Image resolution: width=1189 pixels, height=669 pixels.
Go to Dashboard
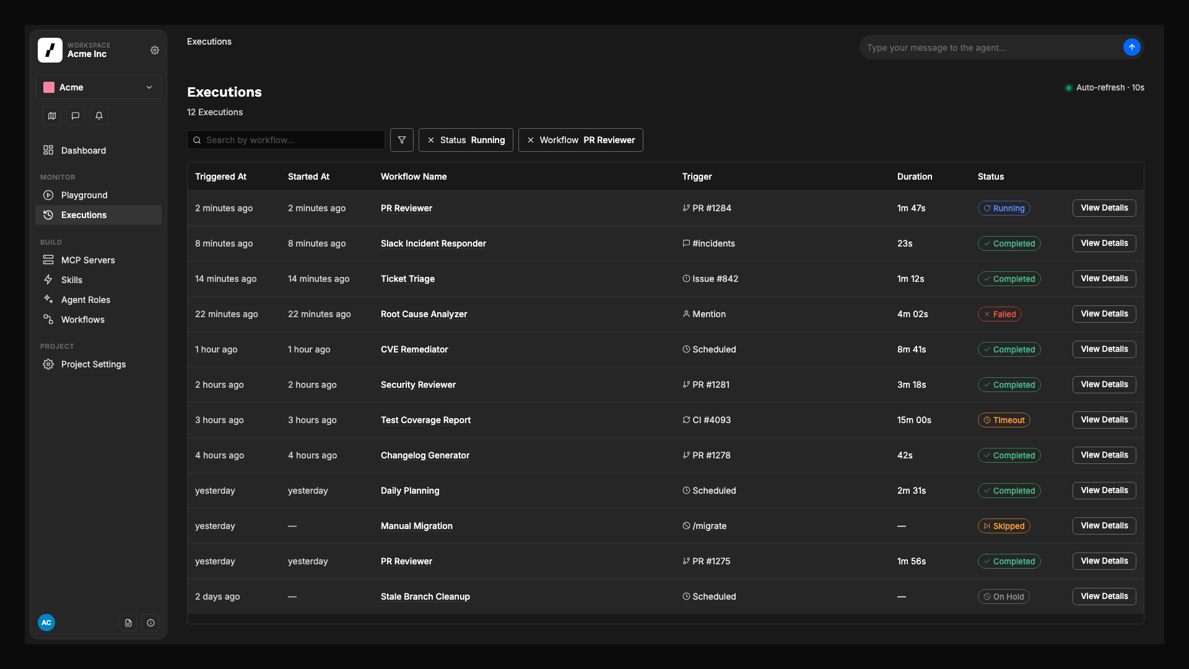[98, 151]
